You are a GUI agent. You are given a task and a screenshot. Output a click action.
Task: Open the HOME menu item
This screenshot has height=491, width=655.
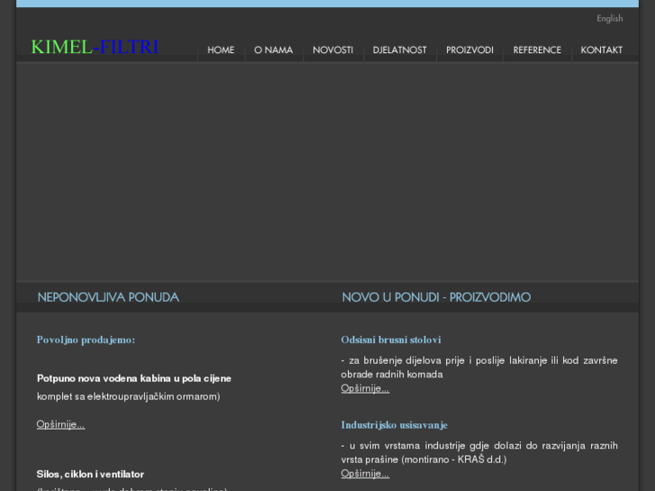coord(221,50)
